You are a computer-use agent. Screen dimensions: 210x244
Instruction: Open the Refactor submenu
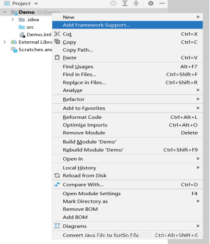pyautogui.click(x=127, y=99)
